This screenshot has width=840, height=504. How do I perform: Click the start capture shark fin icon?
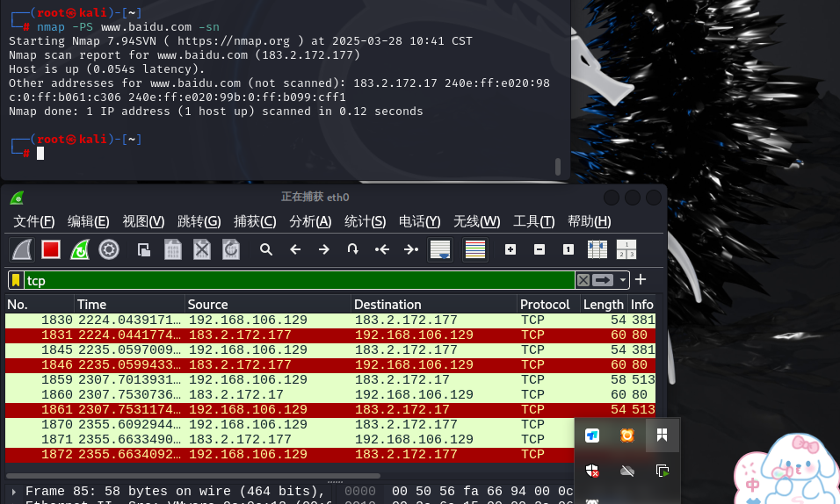pos(22,249)
